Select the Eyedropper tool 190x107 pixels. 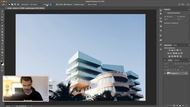point(2,26)
